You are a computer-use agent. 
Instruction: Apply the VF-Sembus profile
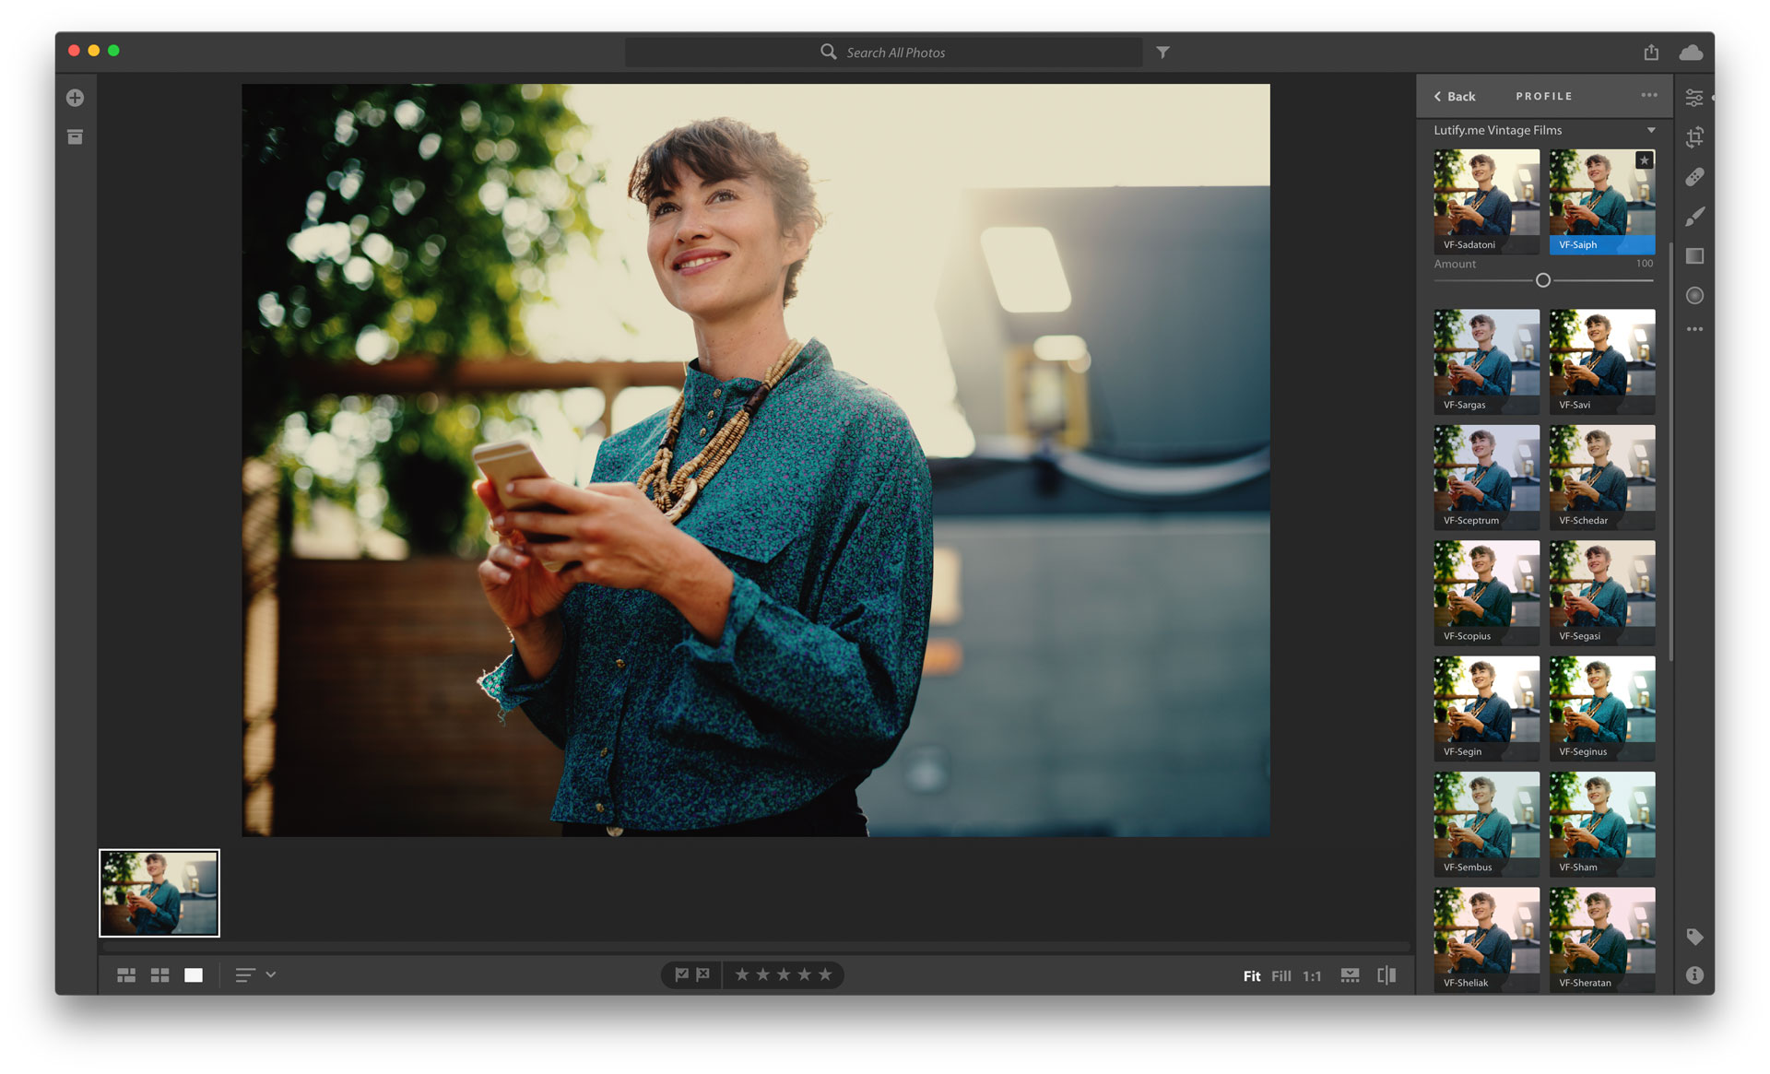(1486, 824)
